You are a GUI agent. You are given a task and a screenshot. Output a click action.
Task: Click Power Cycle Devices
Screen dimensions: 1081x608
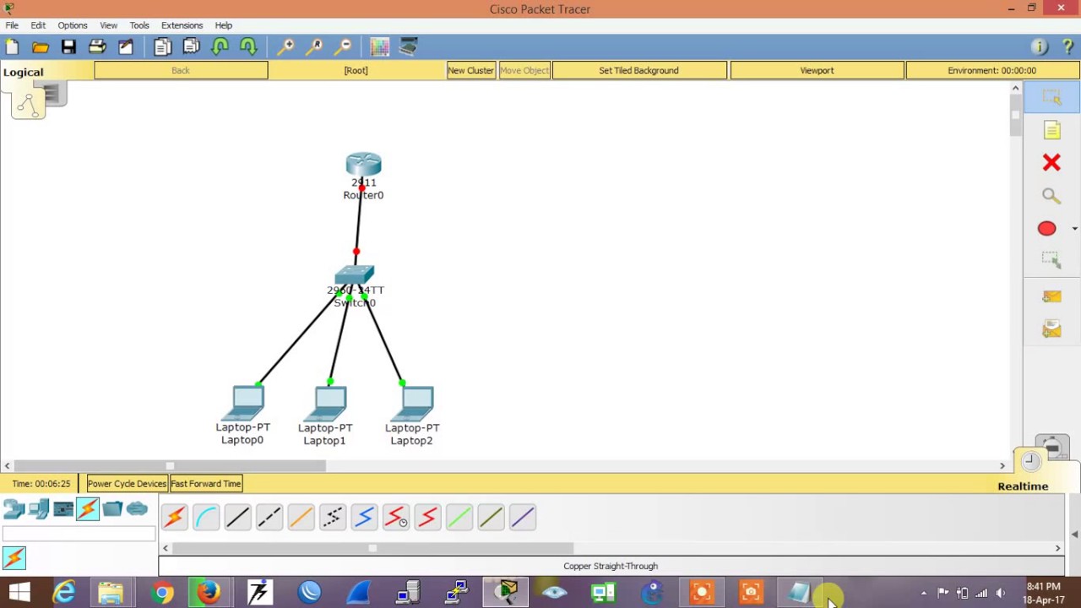tap(127, 484)
